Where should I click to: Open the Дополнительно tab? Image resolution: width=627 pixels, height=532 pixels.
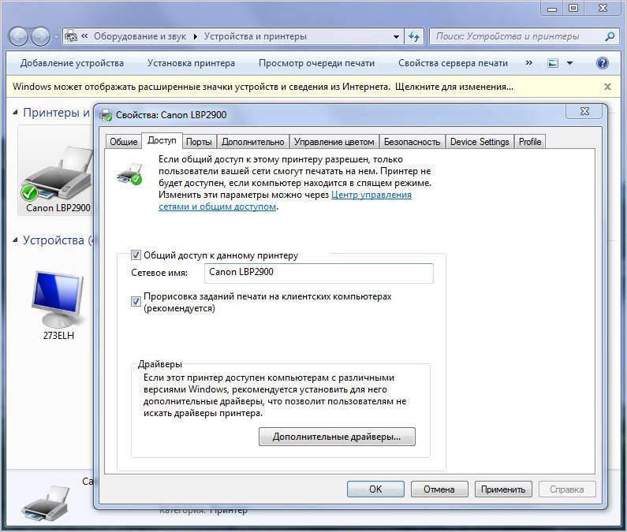(252, 142)
